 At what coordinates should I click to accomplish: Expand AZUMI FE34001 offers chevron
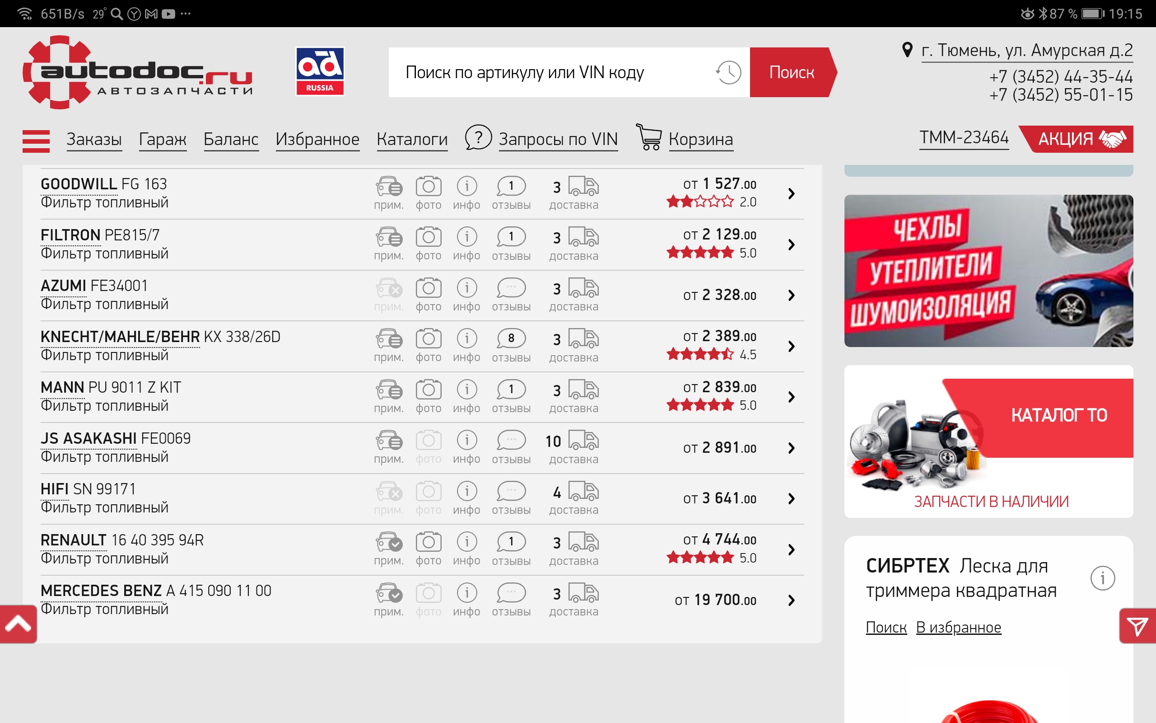[x=792, y=295]
